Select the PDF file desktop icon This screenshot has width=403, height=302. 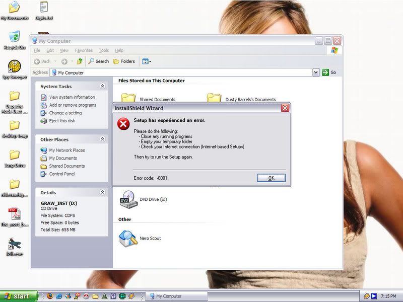[15, 217]
